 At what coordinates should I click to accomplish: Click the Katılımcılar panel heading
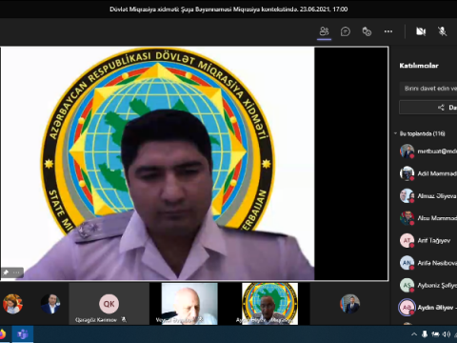[419, 66]
